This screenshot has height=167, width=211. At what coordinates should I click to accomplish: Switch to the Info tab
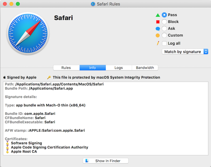click(93, 68)
